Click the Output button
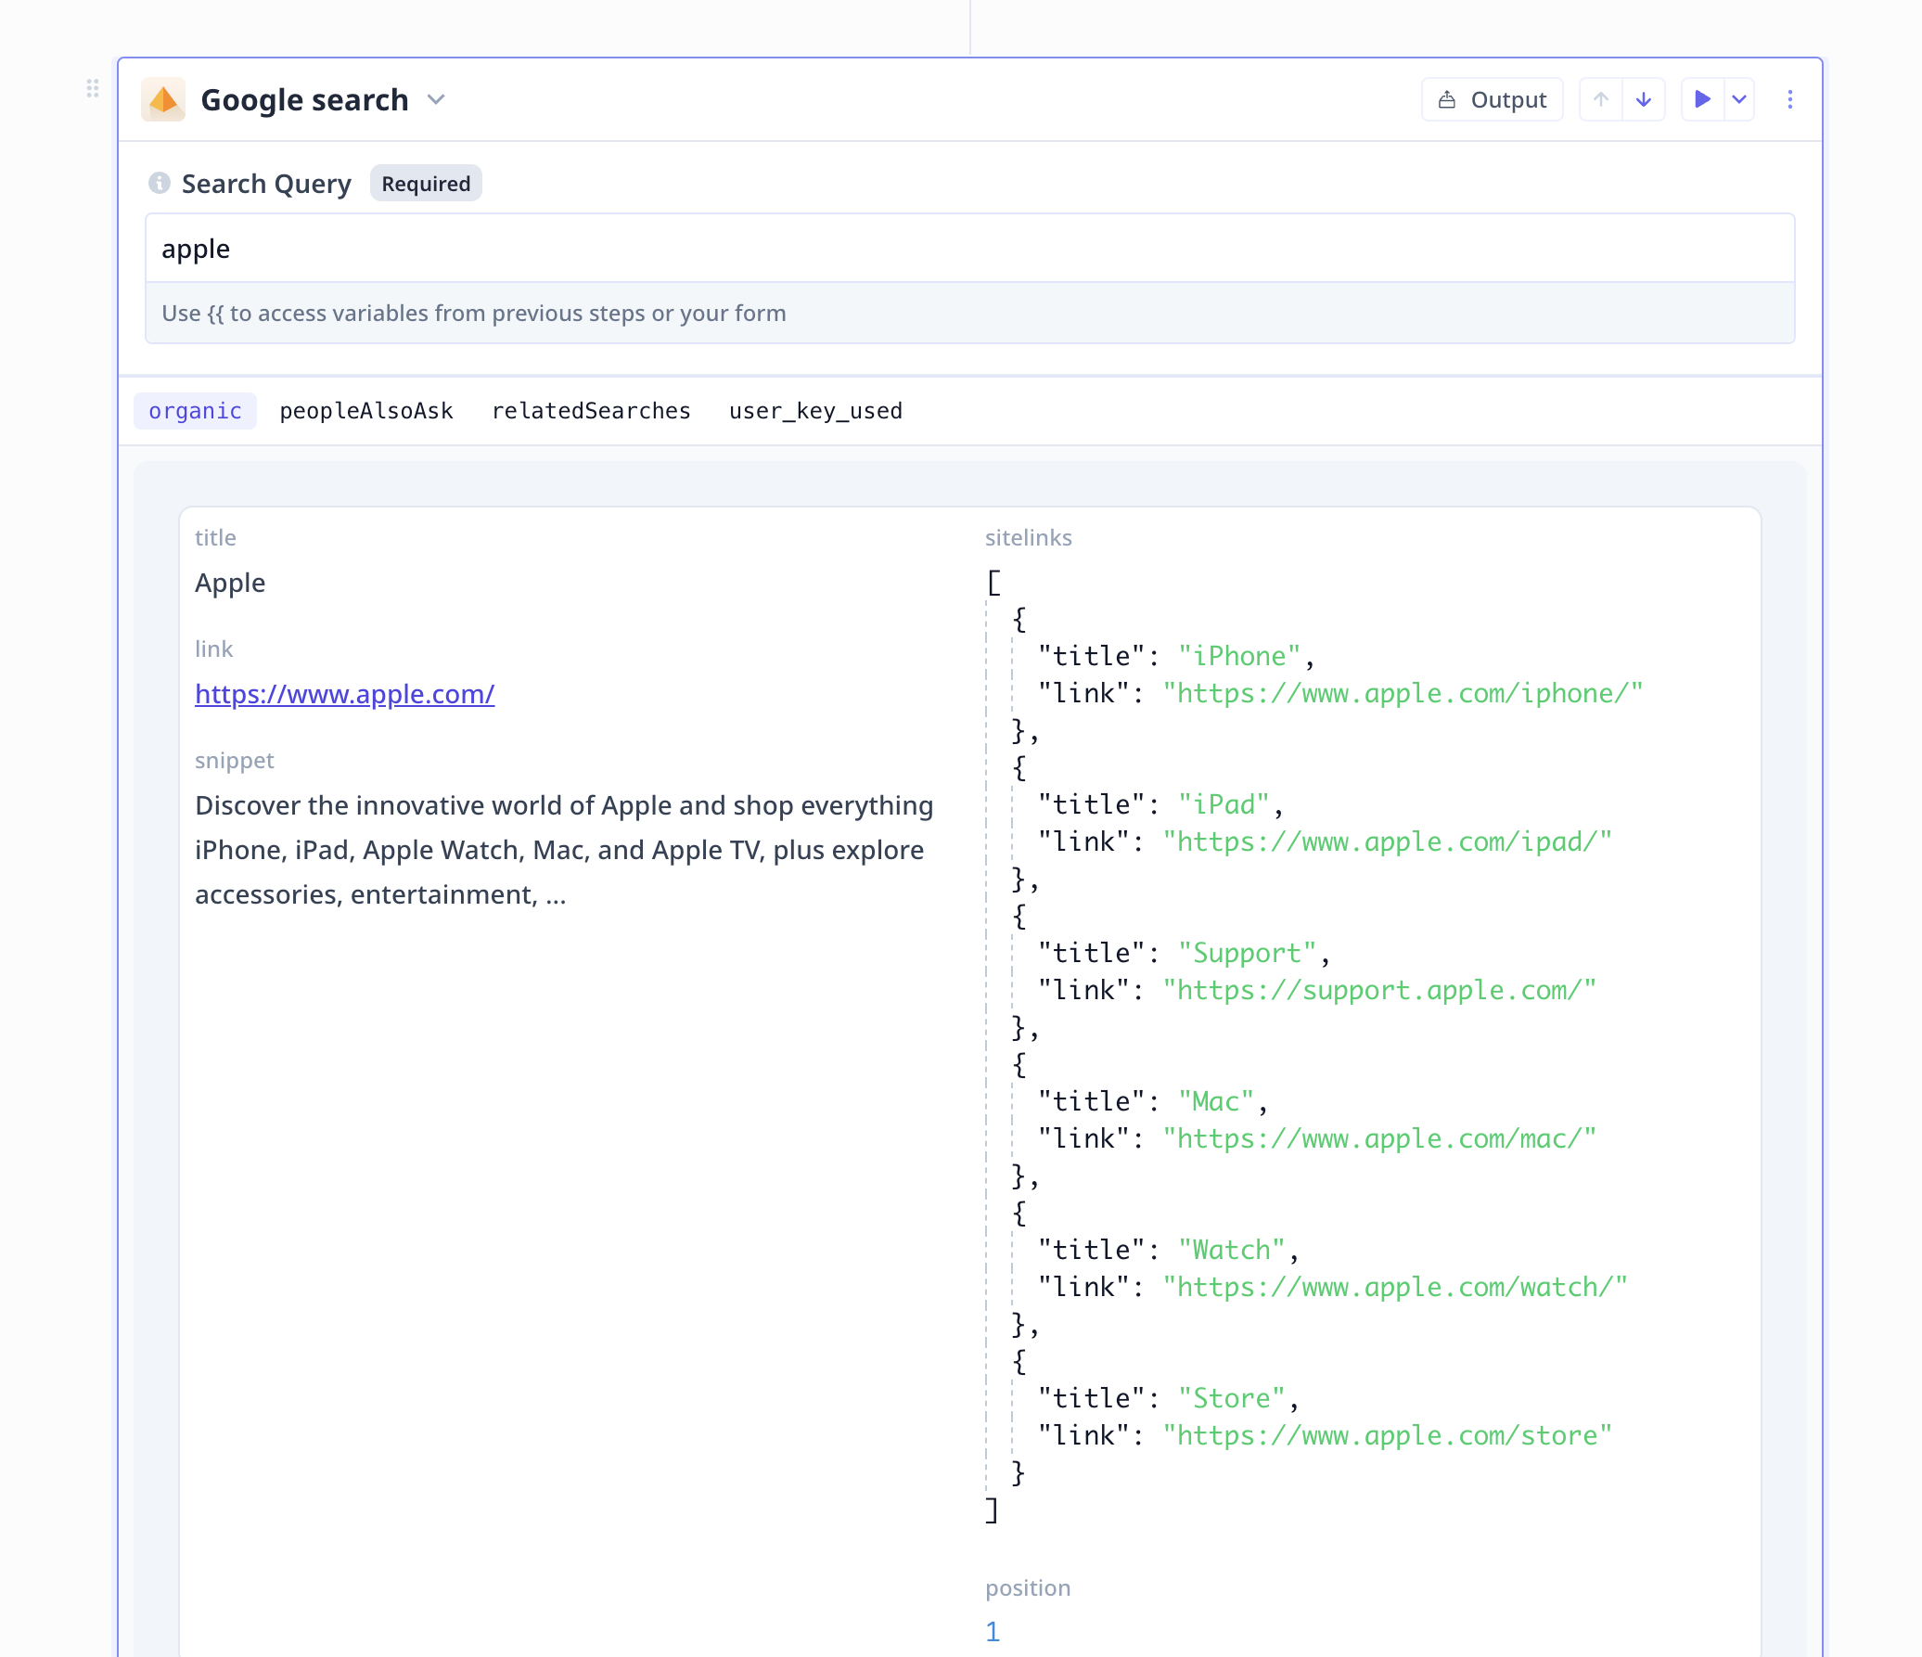This screenshot has height=1657, width=1922. pos(1493,99)
